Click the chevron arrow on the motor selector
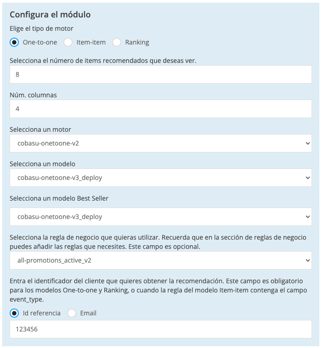 307,143
